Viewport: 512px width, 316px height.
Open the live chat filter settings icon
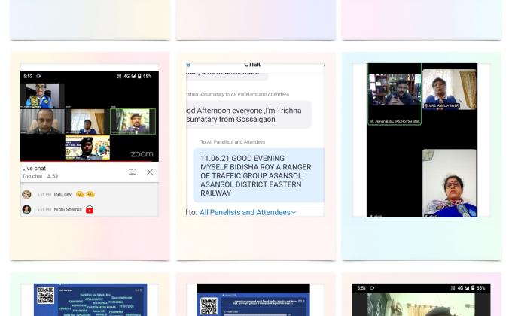tap(132, 172)
